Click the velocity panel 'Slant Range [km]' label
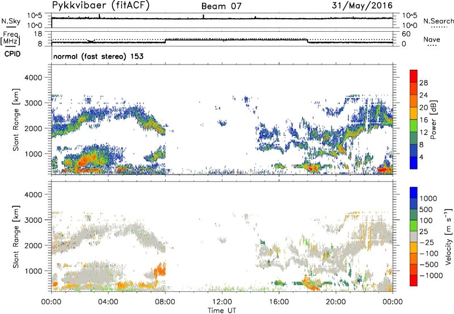 click(16, 236)
